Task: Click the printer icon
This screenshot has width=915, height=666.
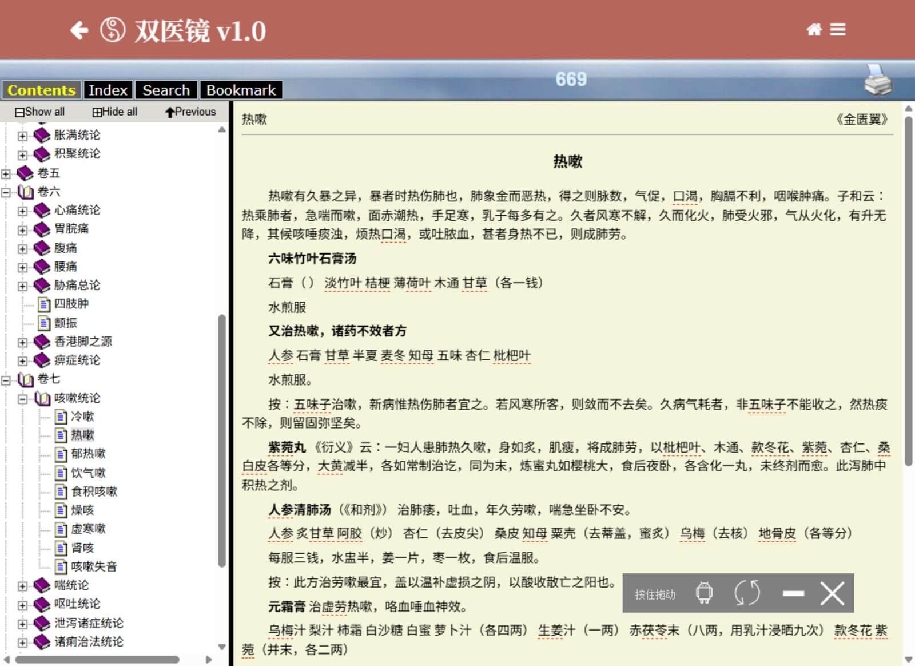Action: click(877, 80)
